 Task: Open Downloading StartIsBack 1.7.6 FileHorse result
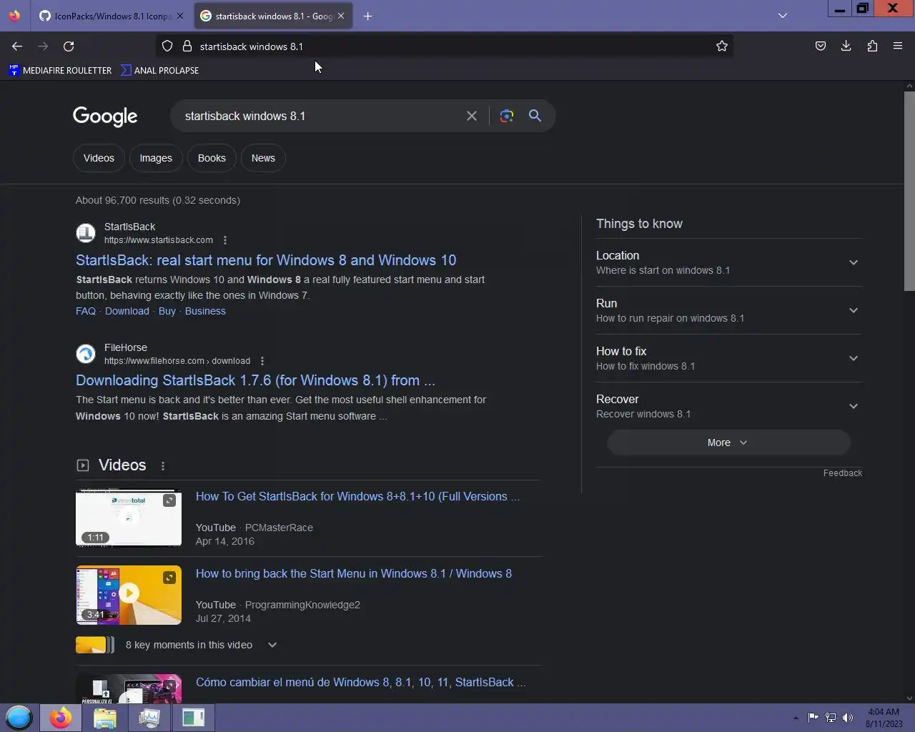coord(255,380)
